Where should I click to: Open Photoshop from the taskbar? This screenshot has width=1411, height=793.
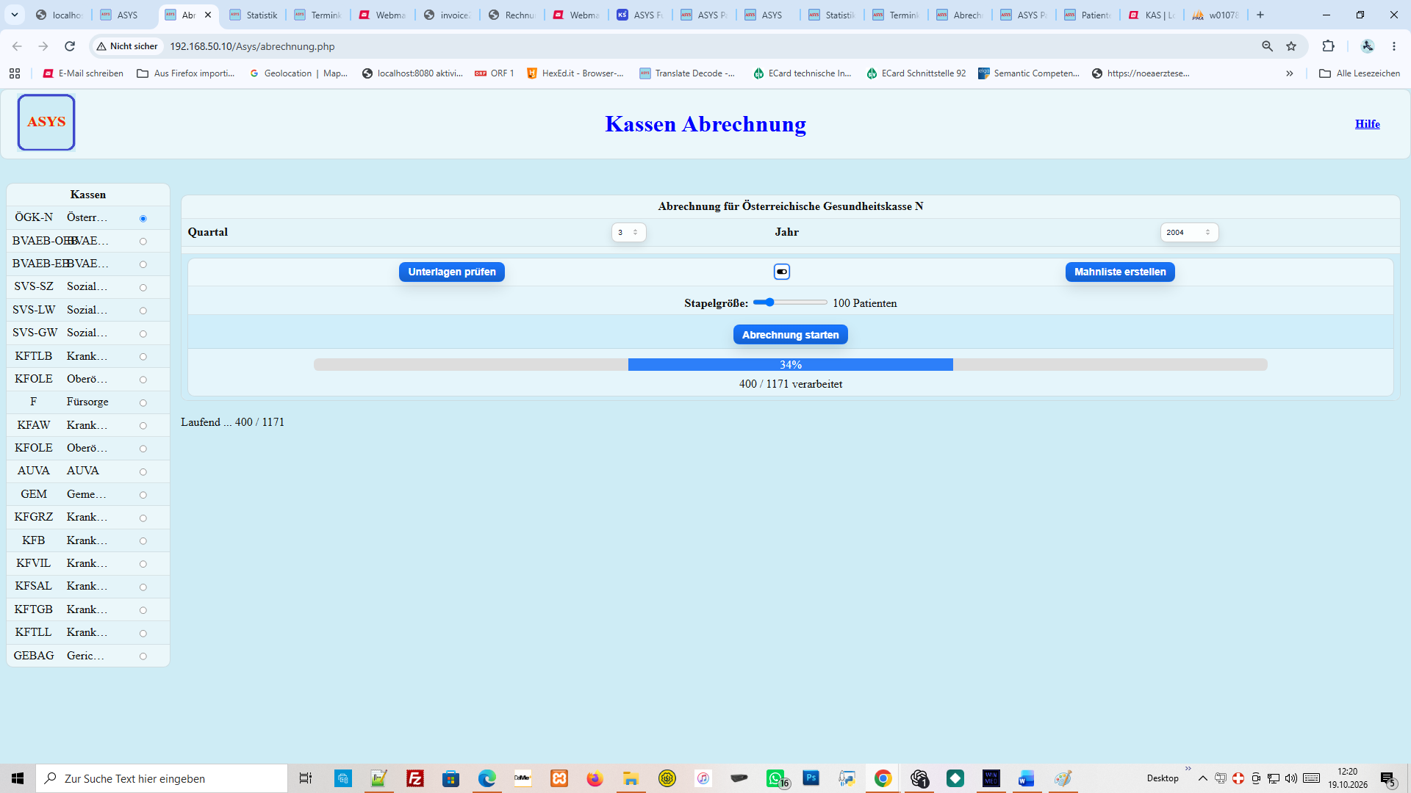811,778
